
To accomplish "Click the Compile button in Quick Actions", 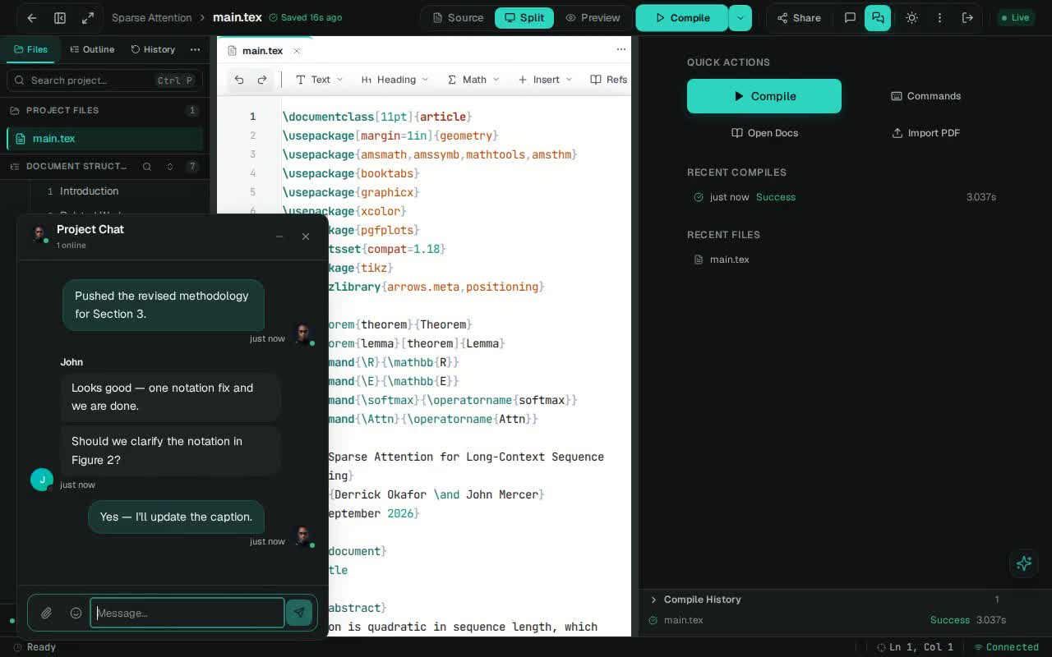I will [764, 96].
